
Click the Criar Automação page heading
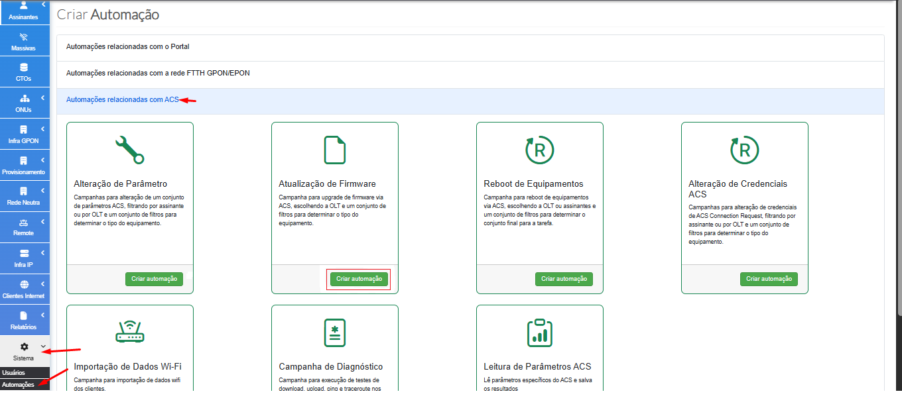click(108, 14)
